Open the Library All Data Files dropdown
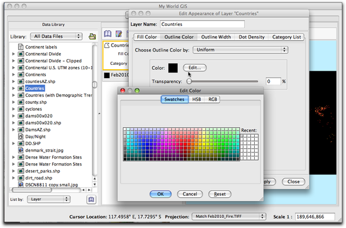The image size is (346, 228). point(56,37)
